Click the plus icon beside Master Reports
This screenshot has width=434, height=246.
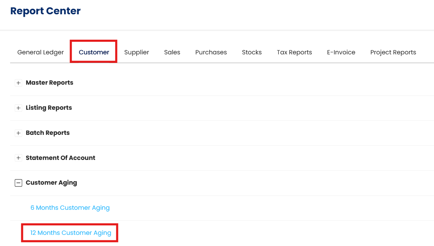point(18,83)
